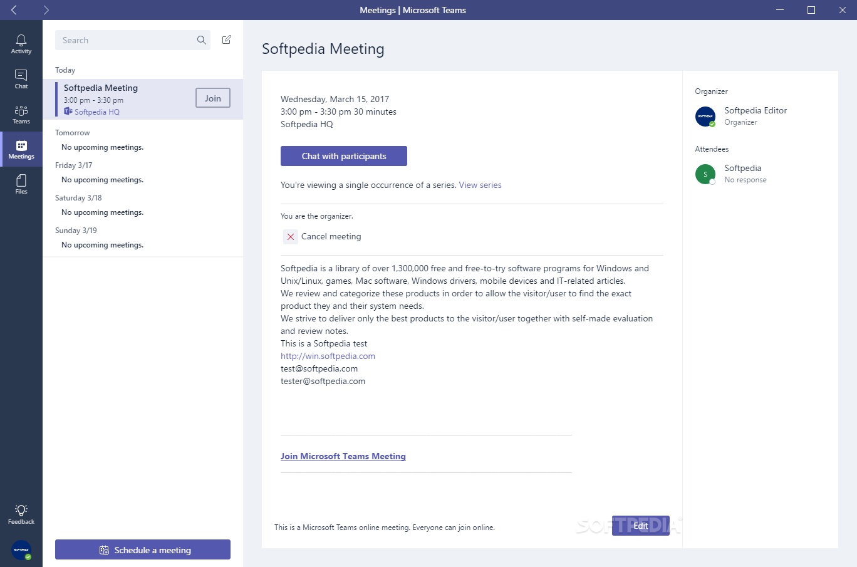
Task: Click the tester@softpedia.com text
Action: coord(323,381)
